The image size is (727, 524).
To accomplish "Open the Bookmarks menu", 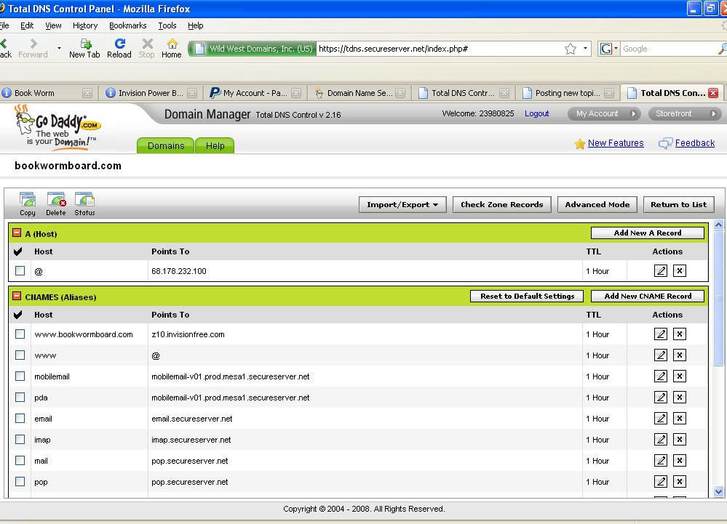I will tap(127, 25).
